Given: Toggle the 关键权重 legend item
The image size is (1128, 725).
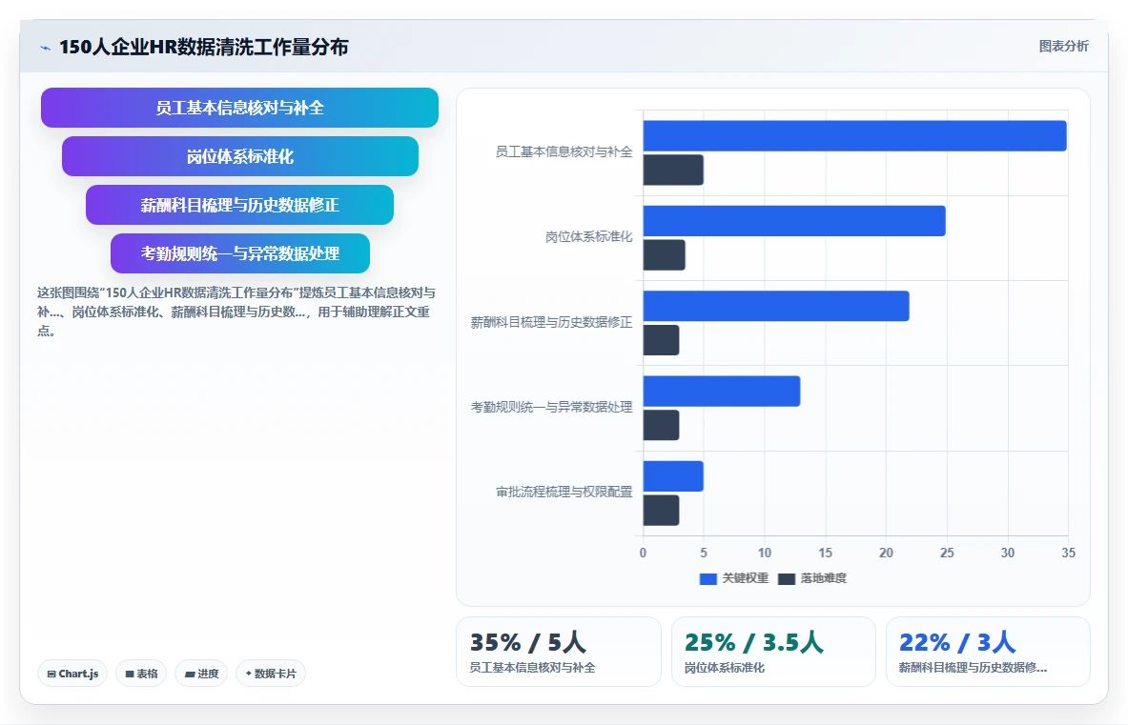Looking at the screenshot, I should pyautogui.click(x=734, y=578).
